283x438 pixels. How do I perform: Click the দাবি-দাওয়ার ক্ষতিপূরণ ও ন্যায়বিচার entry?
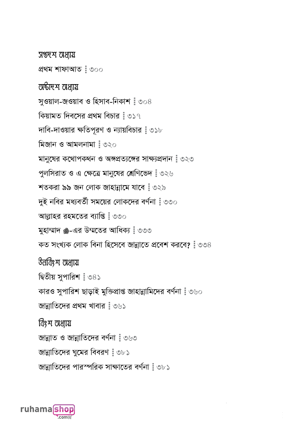pyautogui.click(x=90, y=131)
